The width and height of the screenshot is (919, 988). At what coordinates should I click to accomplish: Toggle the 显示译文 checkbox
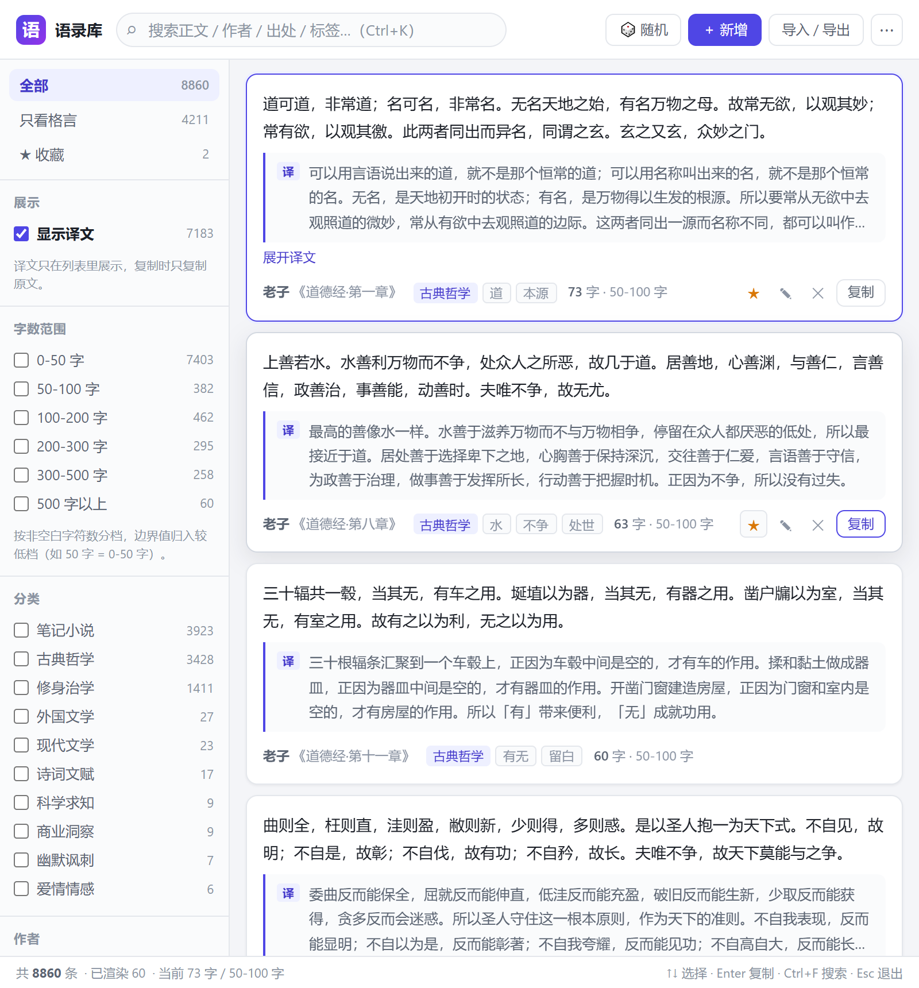(x=21, y=234)
